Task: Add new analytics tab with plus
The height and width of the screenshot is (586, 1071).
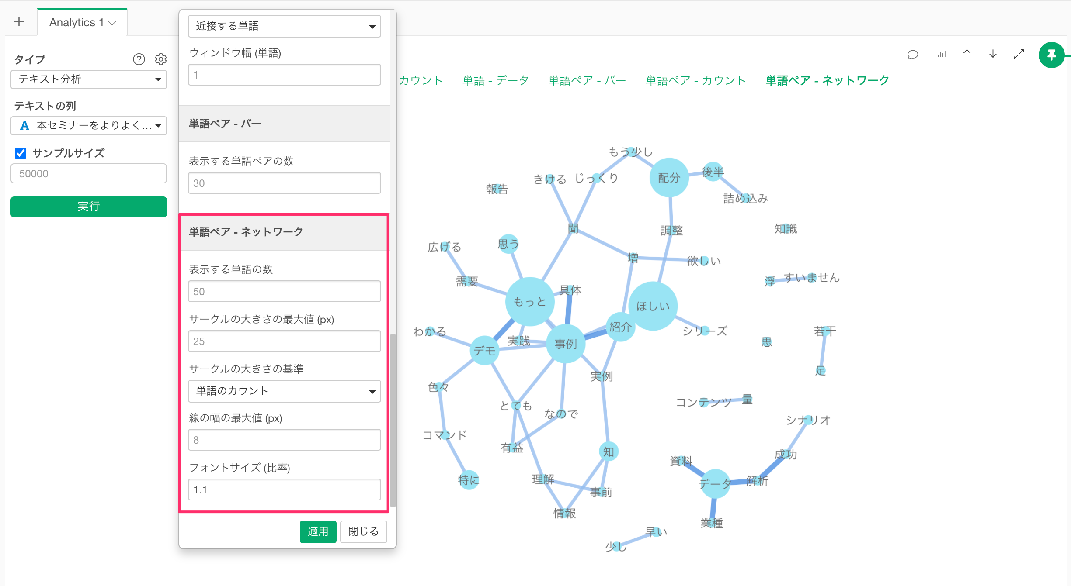Action: click(x=19, y=22)
